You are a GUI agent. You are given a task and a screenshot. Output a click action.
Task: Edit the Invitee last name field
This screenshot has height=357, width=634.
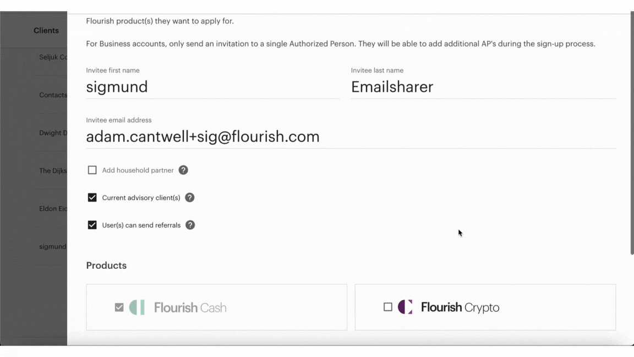(x=483, y=87)
